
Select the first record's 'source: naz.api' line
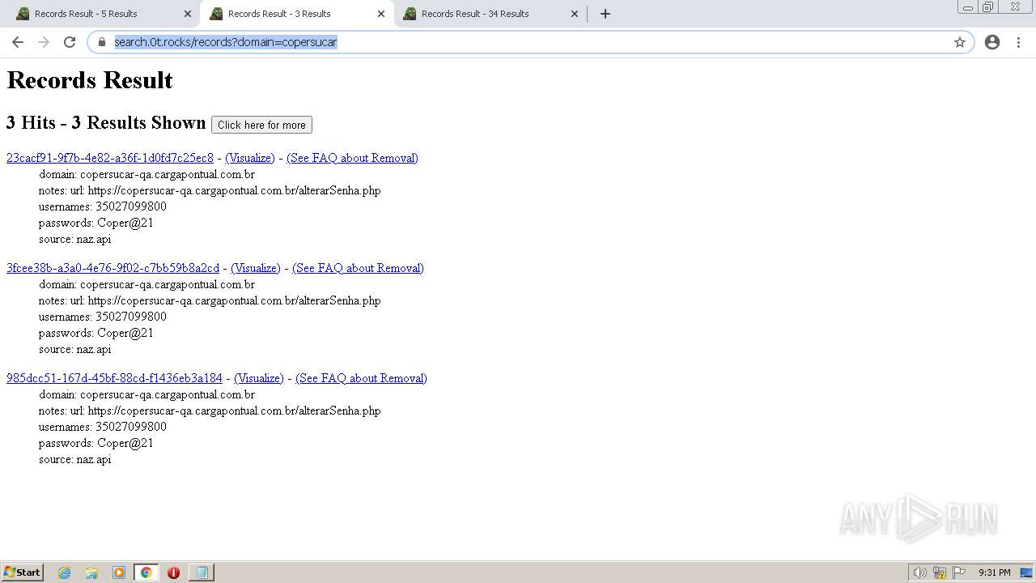pyautogui.click(x=75, y=239)
